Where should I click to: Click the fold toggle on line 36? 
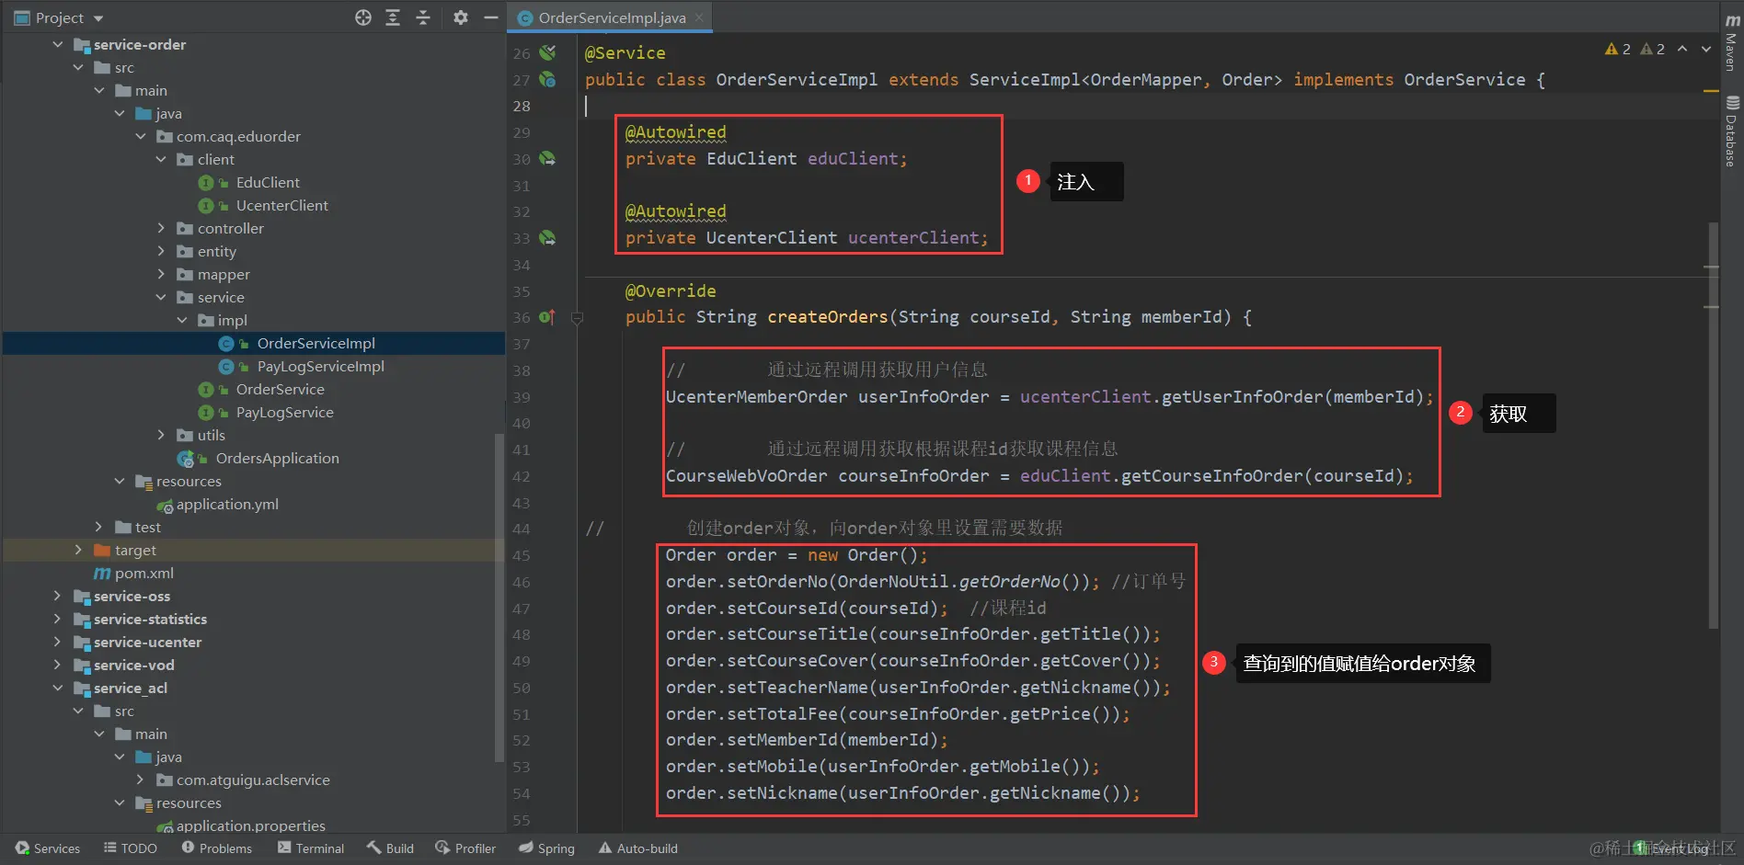pos(578,318)
